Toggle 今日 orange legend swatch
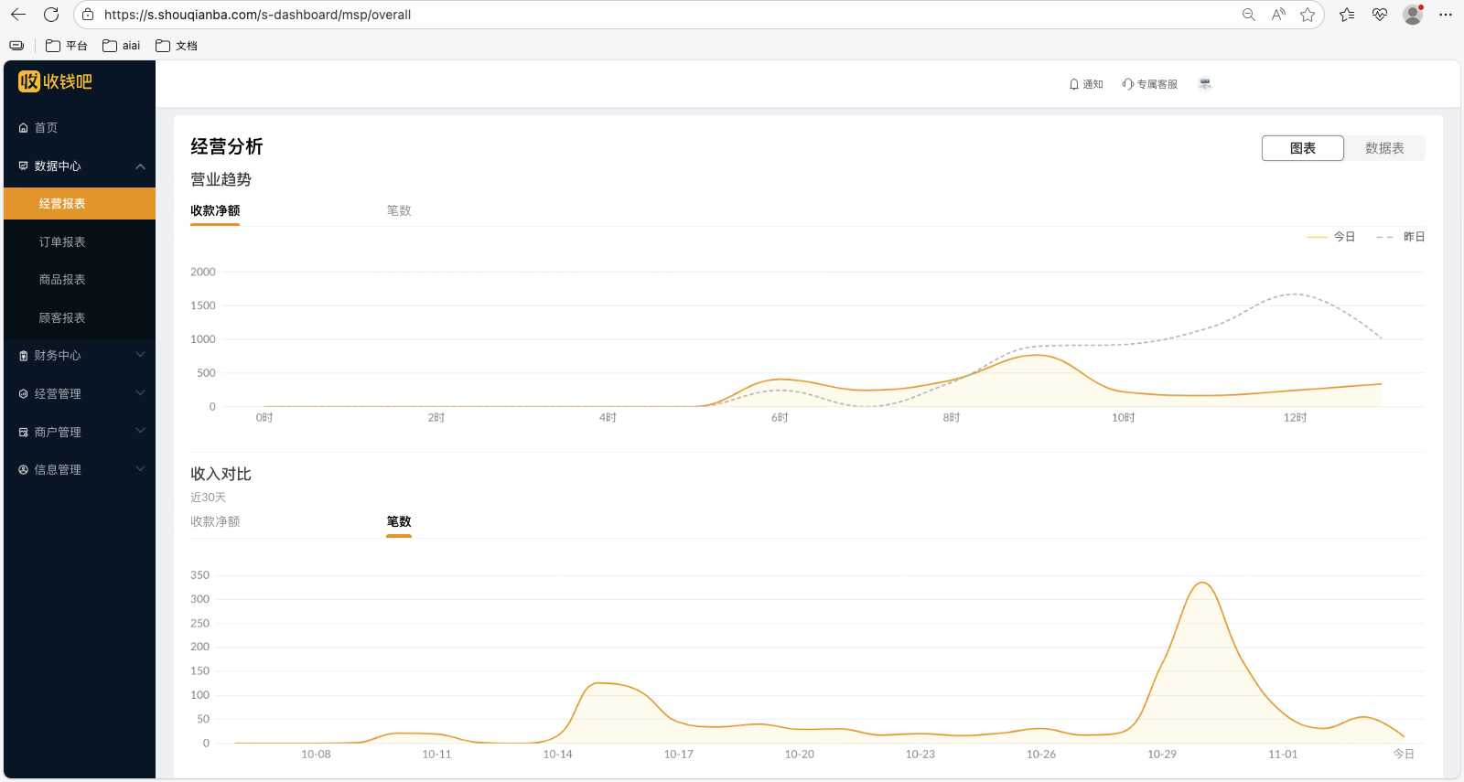 point(1317,237)
